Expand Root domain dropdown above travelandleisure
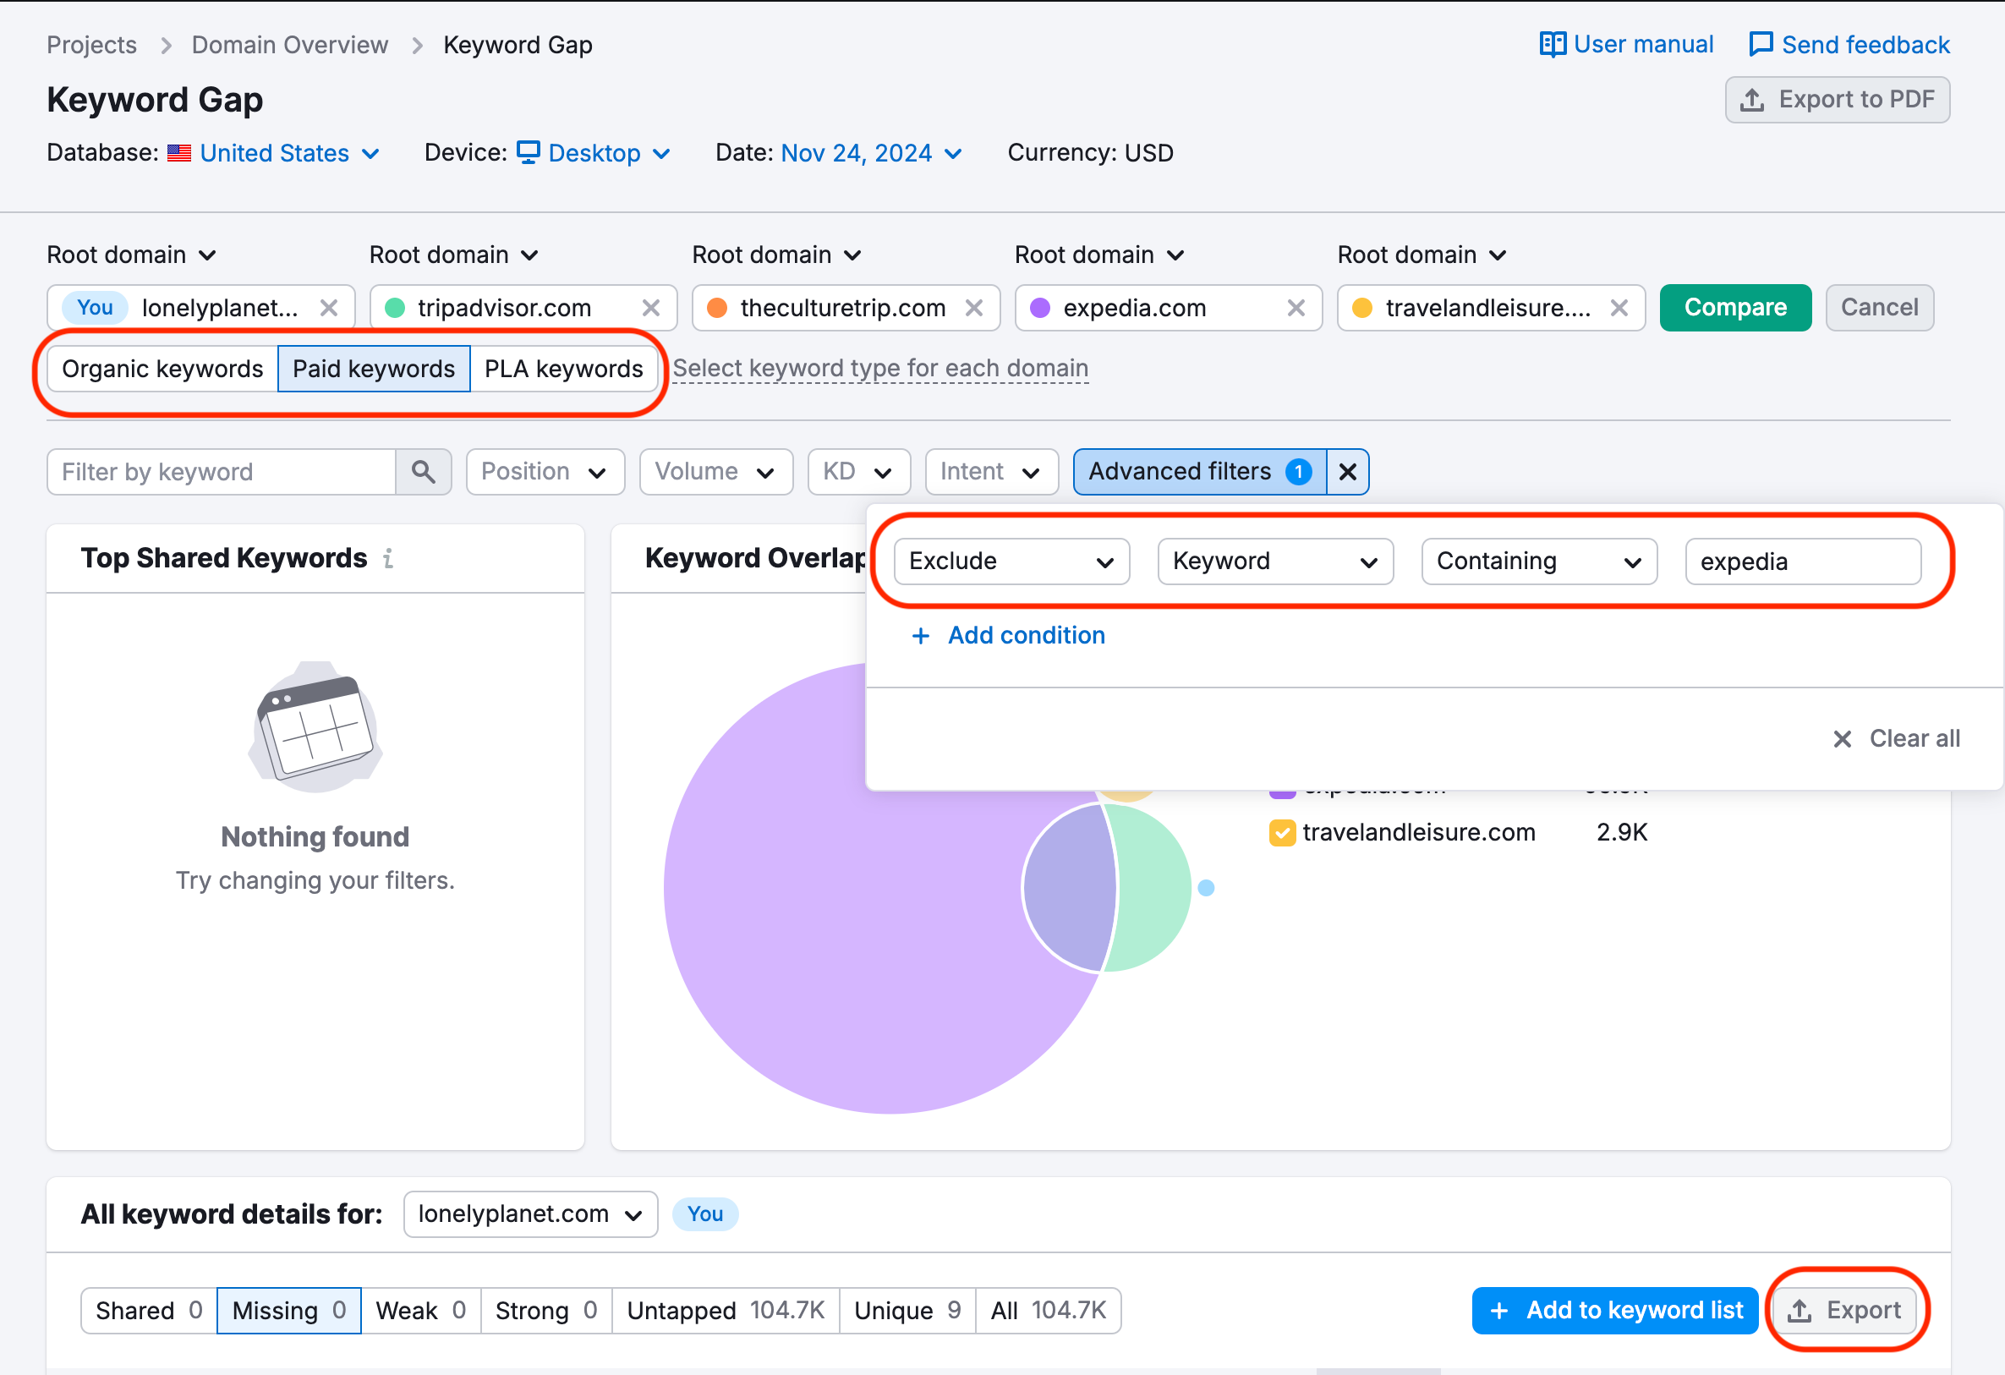Screen dimensions: 2005x1375 pos(1422,255)
